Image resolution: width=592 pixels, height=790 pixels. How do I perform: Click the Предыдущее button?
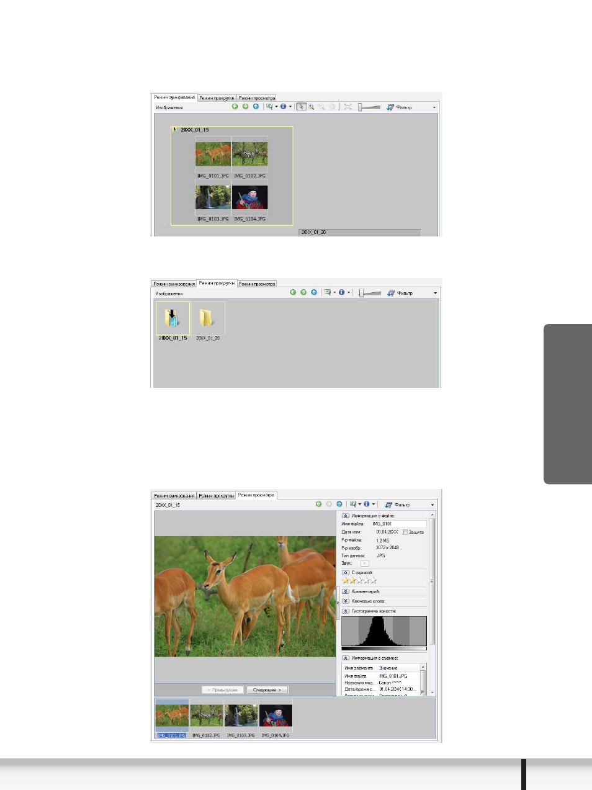[222, 689]
